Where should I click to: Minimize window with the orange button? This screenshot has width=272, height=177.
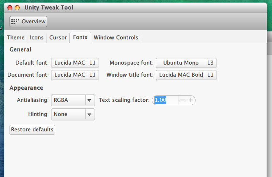click(17, 8)
